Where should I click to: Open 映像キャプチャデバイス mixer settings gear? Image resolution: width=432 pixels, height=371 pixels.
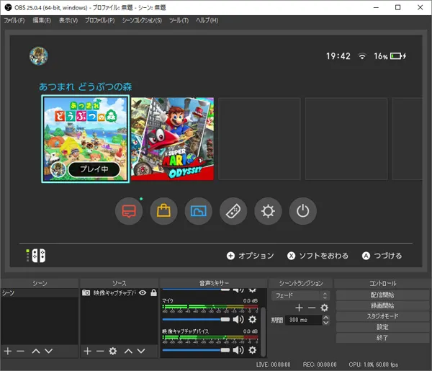coord(252,350)
